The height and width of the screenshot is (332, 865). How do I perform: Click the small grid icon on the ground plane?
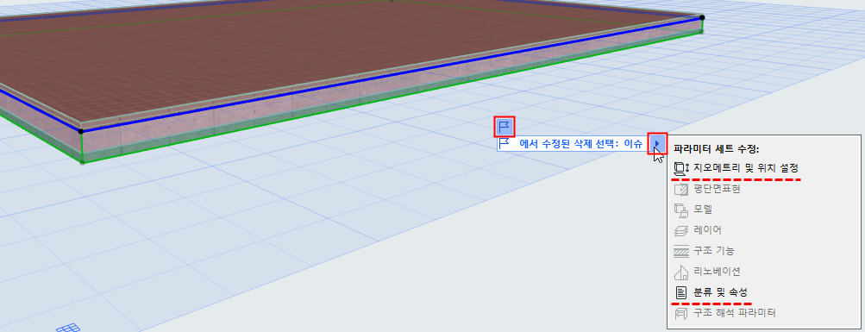click(68, 328)
